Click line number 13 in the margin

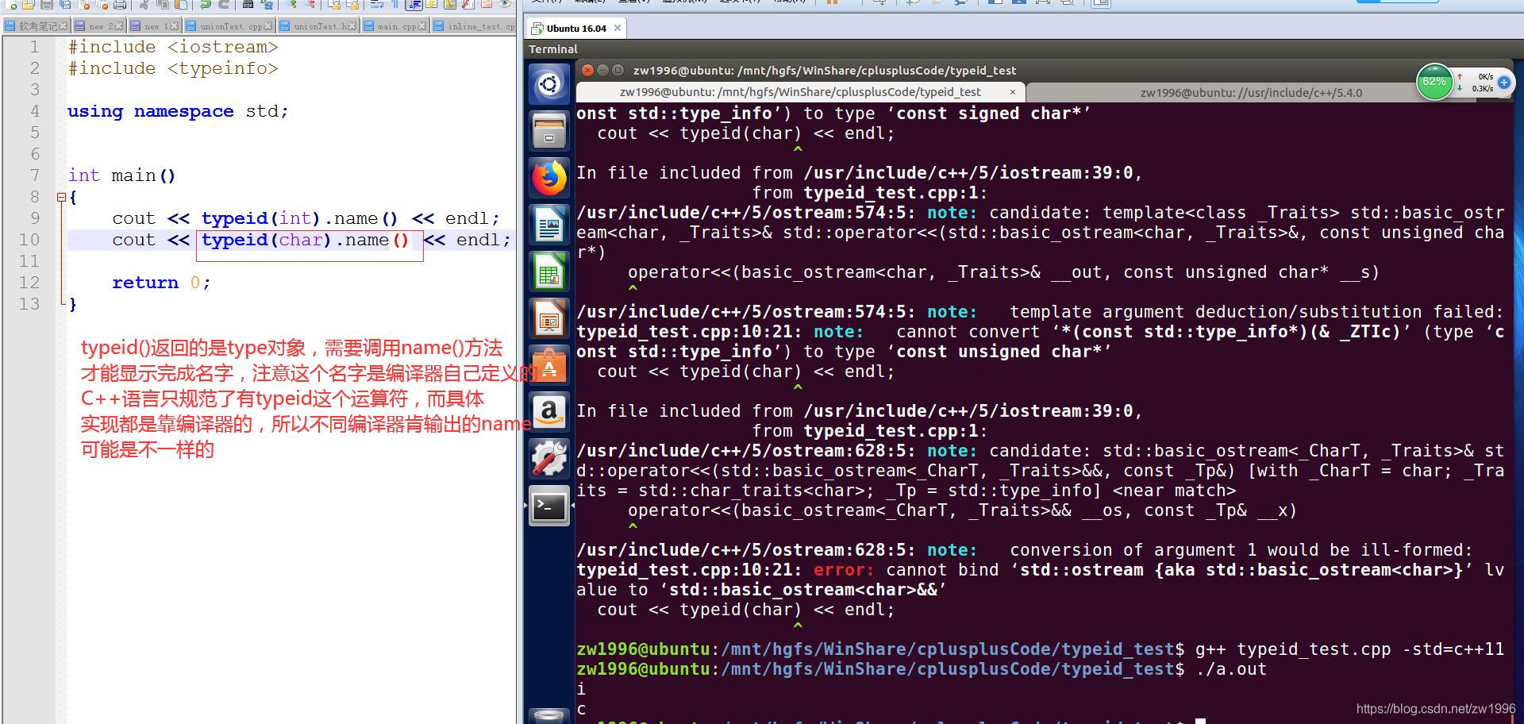pos(29,304)
